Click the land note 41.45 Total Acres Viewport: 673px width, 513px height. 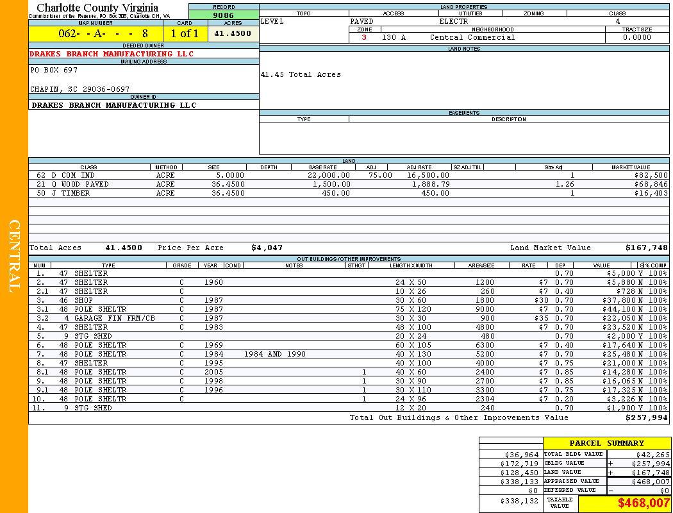pyautogui.click(x=301, y=74)
